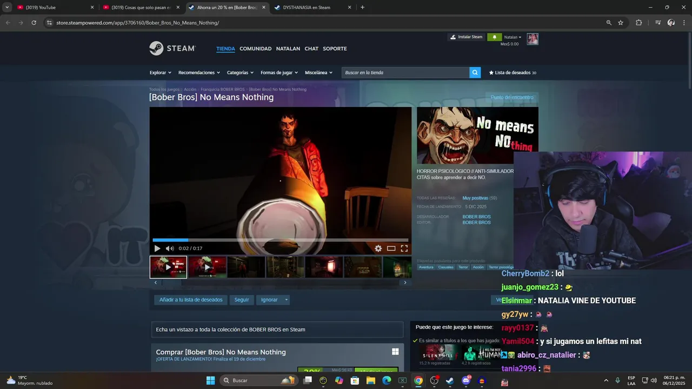Click the Windows platform icon in purchase box
Image resolution: width=692 pixels, height=389 pixels.
pyautogui.click(x=395, y=352)
